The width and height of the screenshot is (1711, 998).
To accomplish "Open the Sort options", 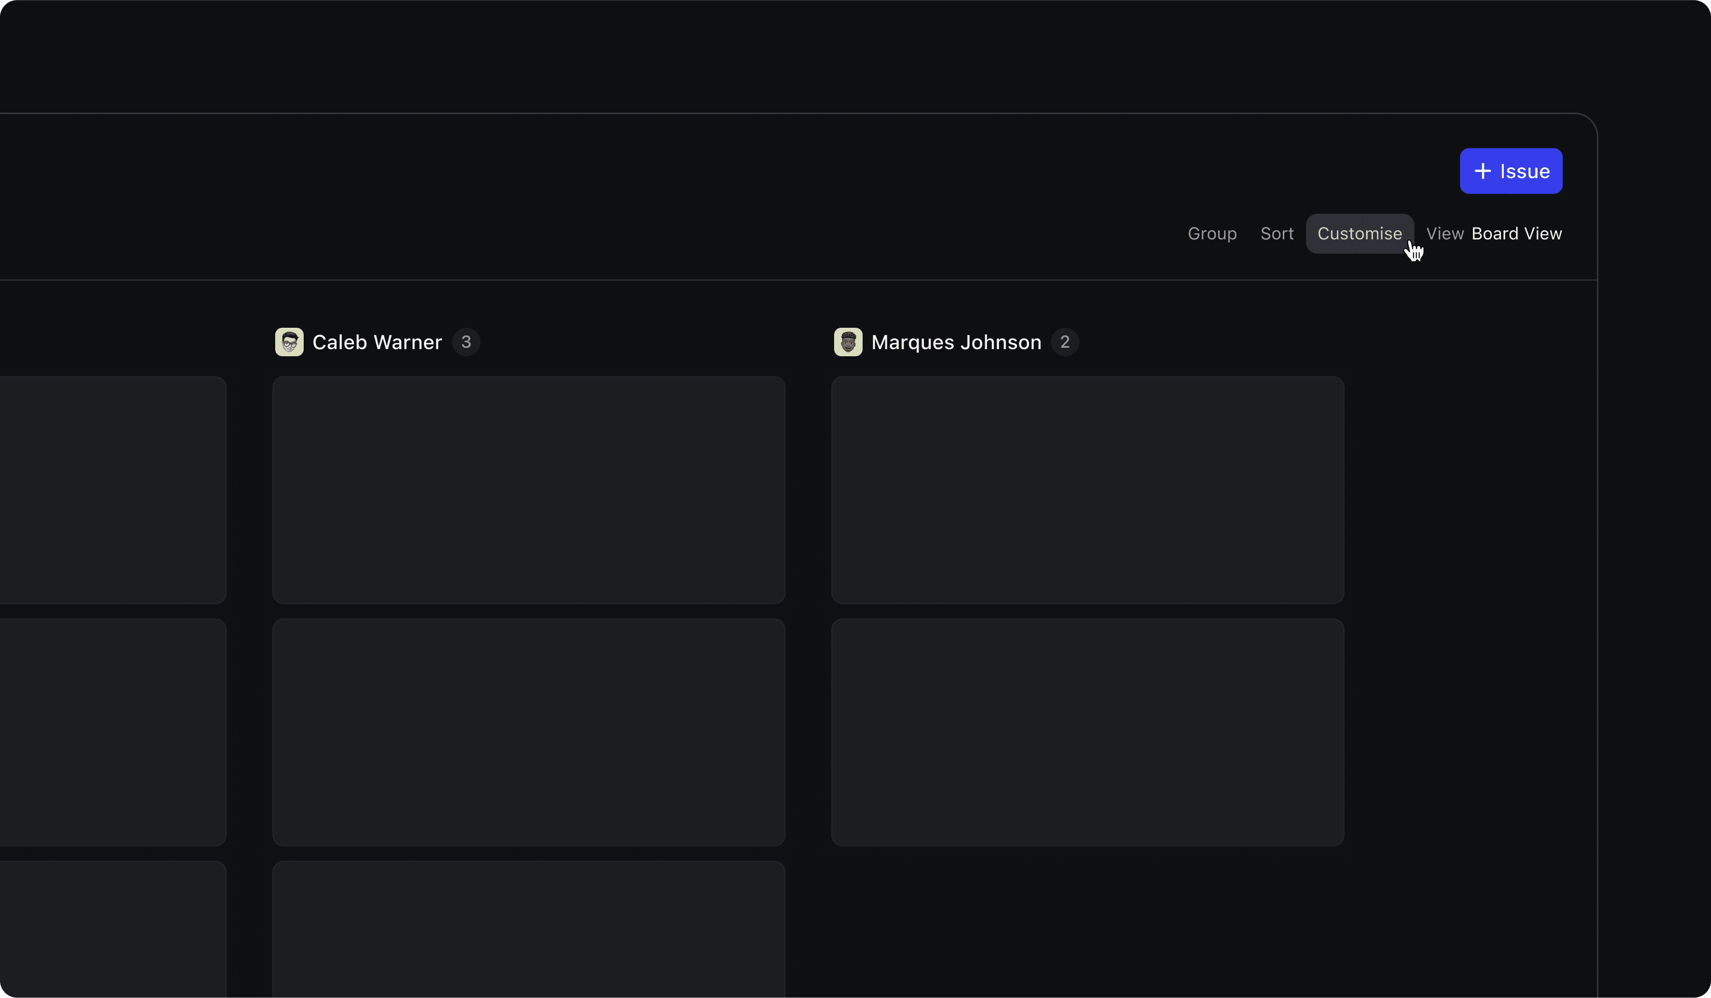I will [1277, 233].
